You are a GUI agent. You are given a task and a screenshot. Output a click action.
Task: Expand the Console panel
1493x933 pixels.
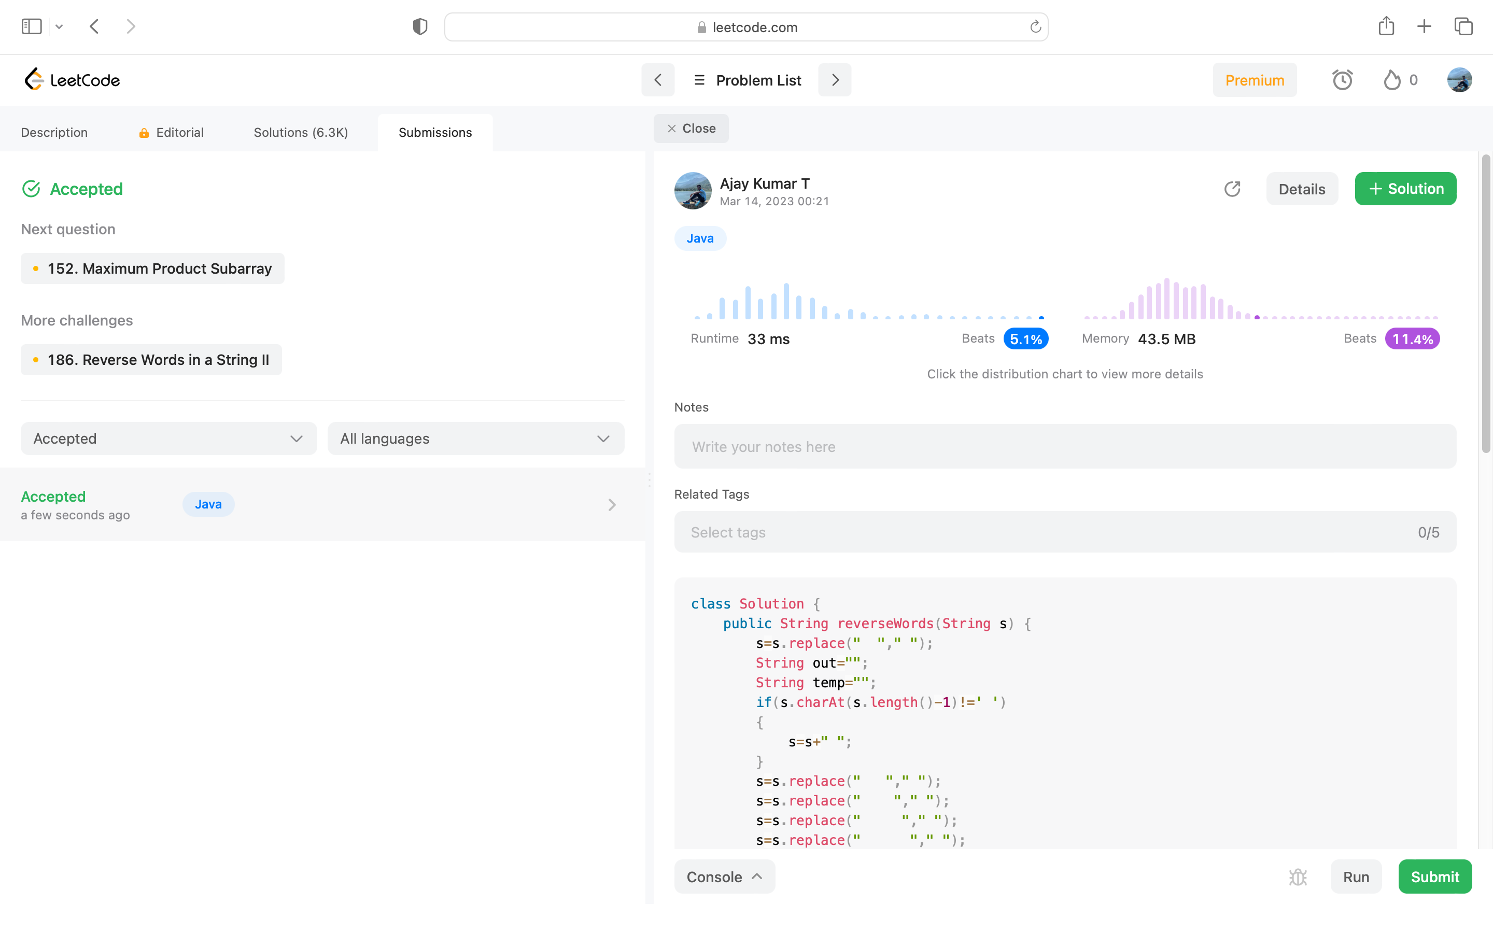pos(724,877)
